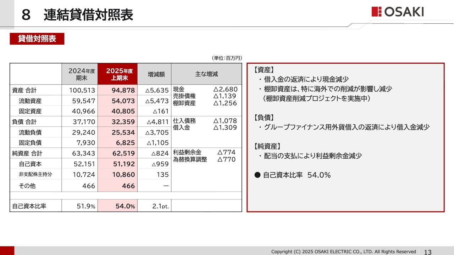The width and height of the screenshot is (454, 255).
Task: Click the 【負債】 heading in notes box
Action: click(264, 118)
